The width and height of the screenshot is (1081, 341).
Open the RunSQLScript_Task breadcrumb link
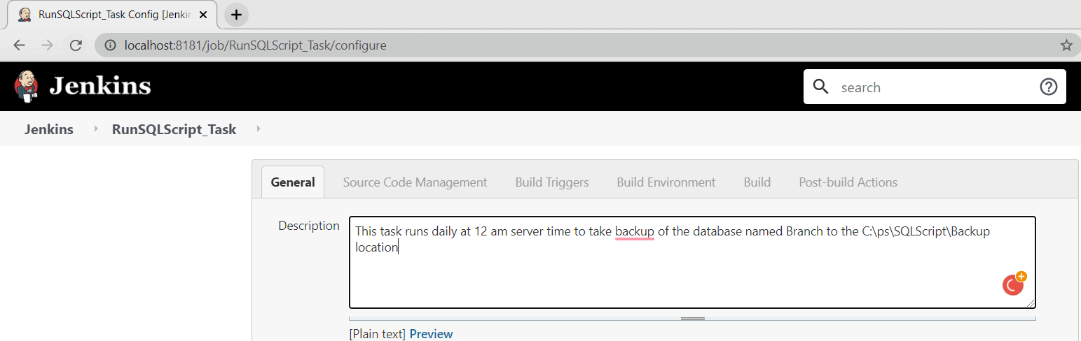[174, 129]
